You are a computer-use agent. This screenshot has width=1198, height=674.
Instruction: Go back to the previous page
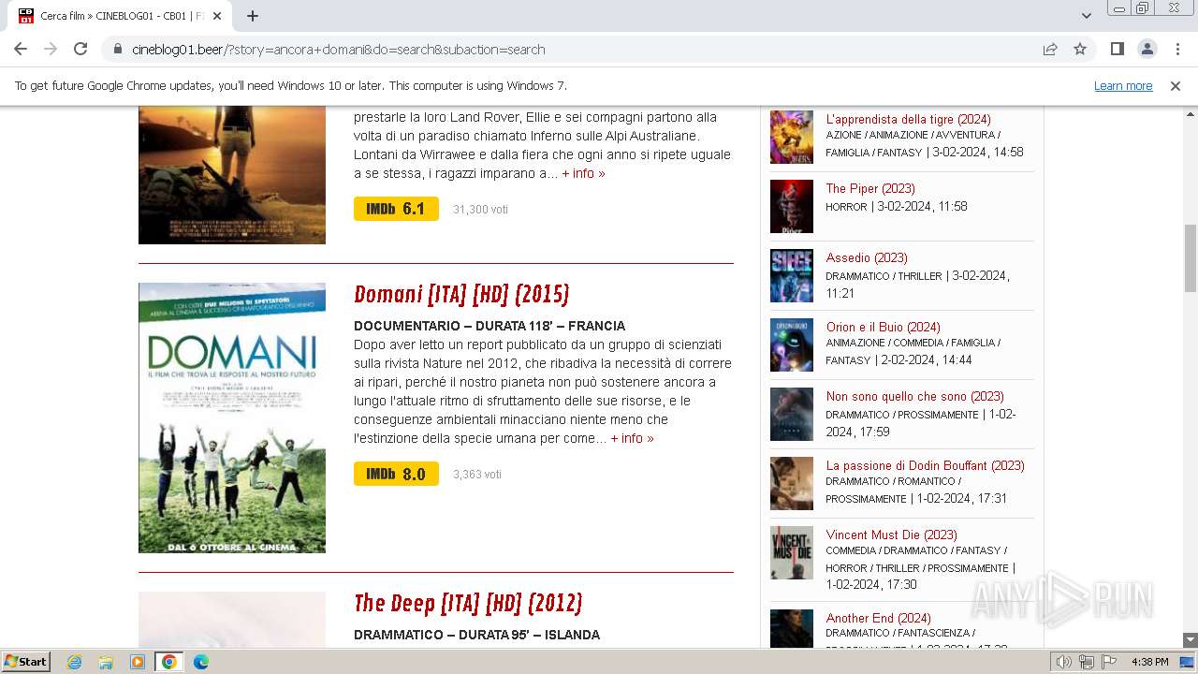pos(21,49)
